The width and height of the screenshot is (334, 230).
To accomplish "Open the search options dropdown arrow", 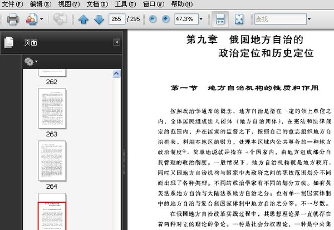I will [309, 19].
